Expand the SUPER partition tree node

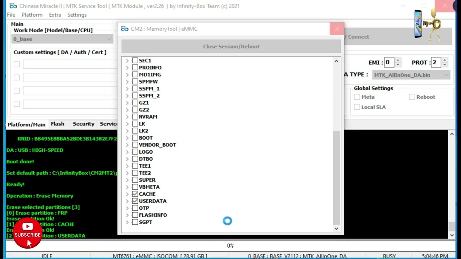127,180
